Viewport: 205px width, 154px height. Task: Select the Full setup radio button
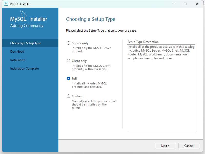pos(68,79)
